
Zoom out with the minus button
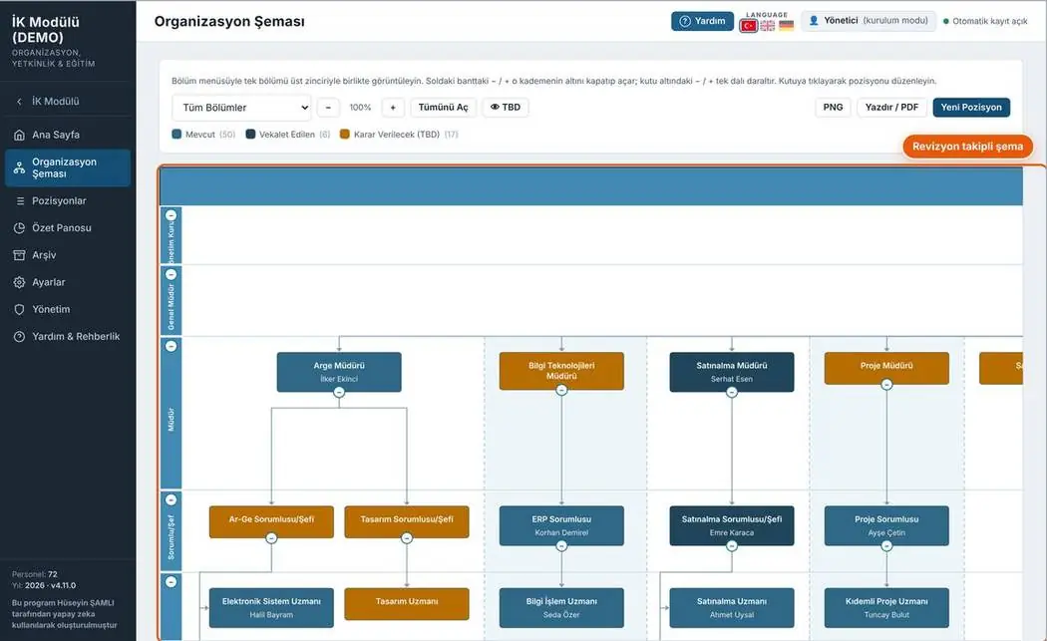pyautogui.click(x=328, y=108)
